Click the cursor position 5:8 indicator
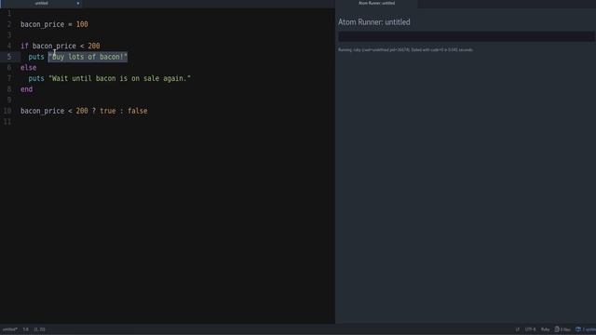596x335 pixels. (x=25, y=329)
